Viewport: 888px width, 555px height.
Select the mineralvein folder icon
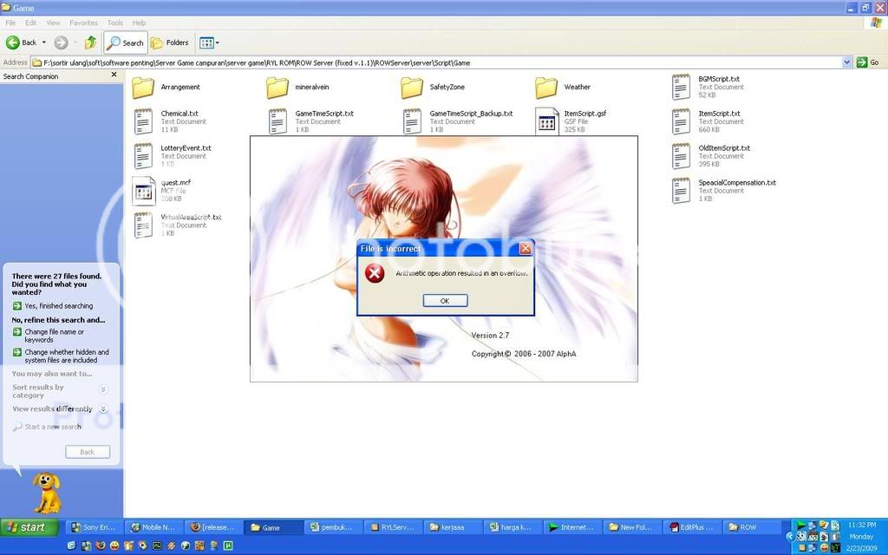point(277,88)
